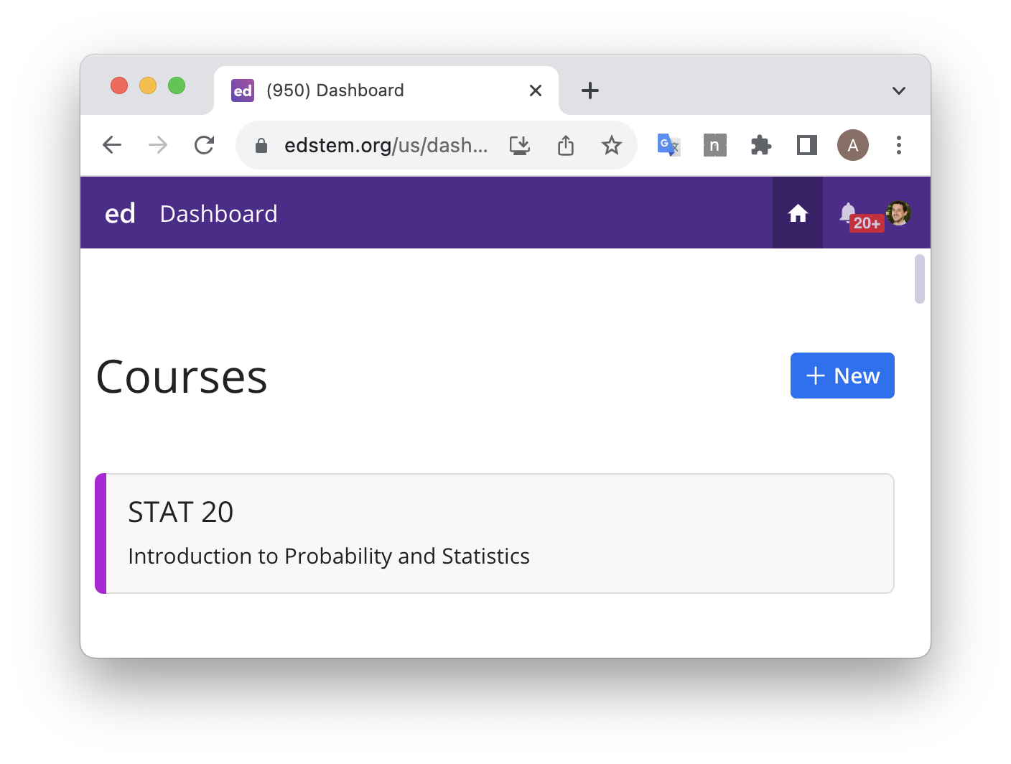Open the Google Translate extension
This screenshot has width=1011, height=764.
point(668,146)
